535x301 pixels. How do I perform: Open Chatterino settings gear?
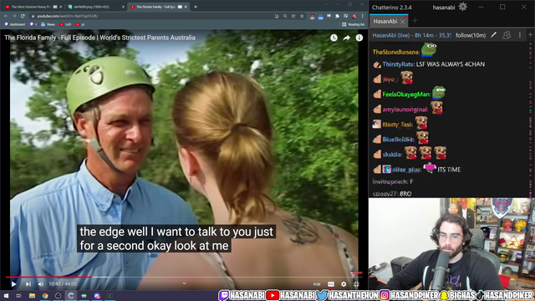click(x=462, y=7)
